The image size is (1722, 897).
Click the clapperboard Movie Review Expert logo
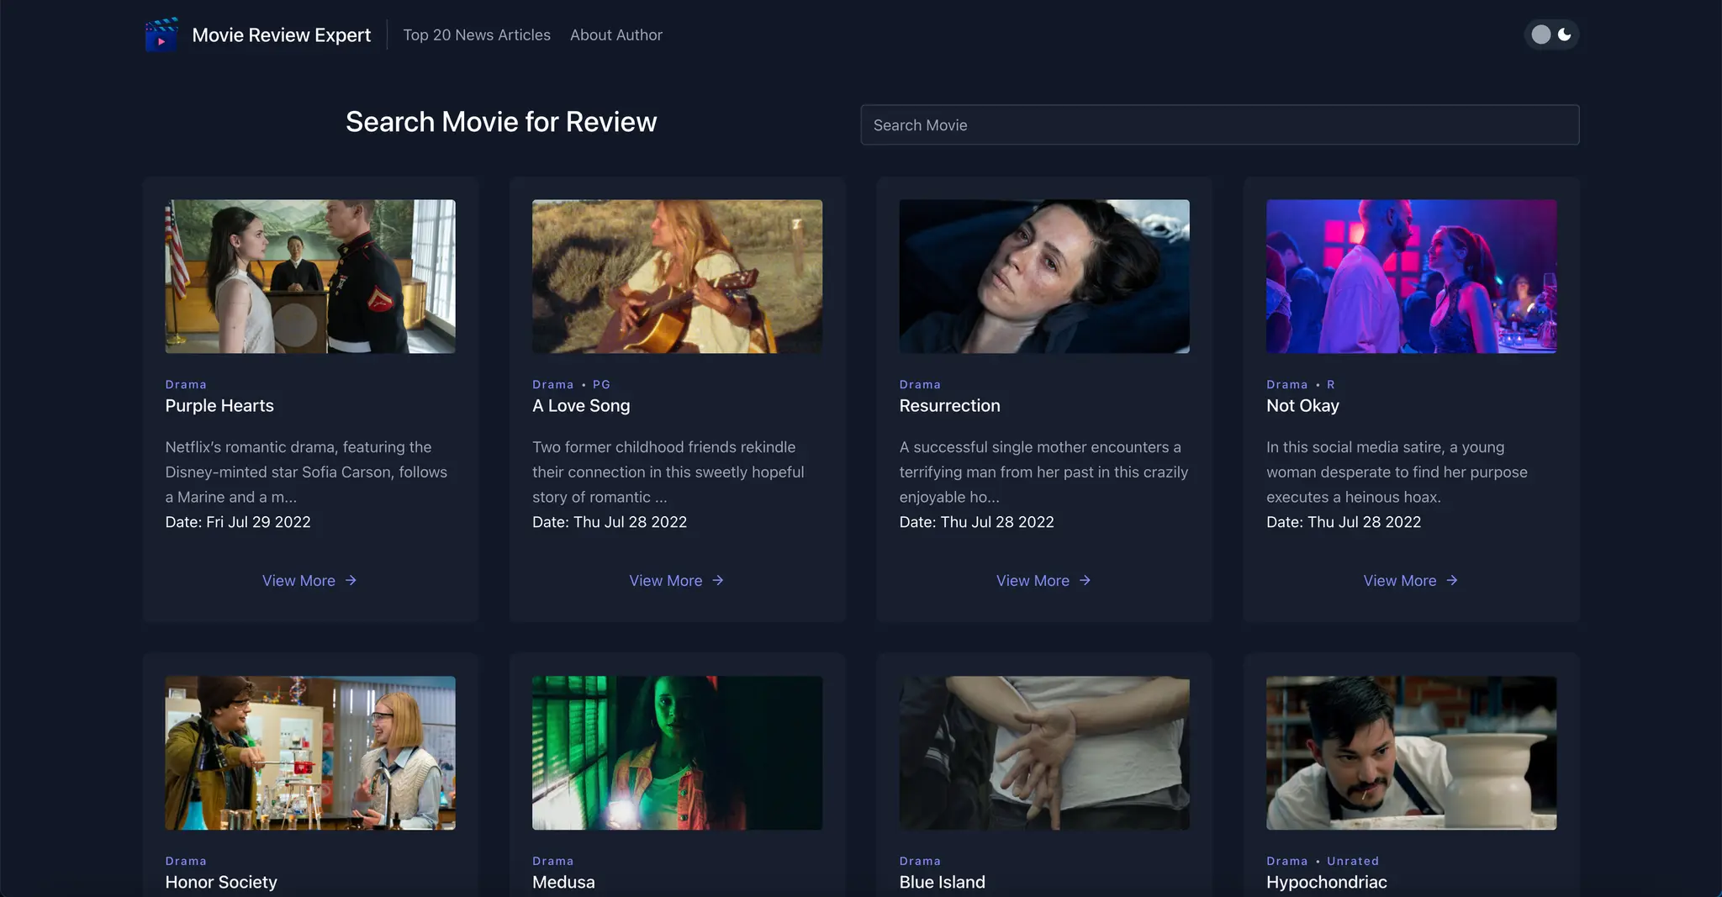coord(161,34)
